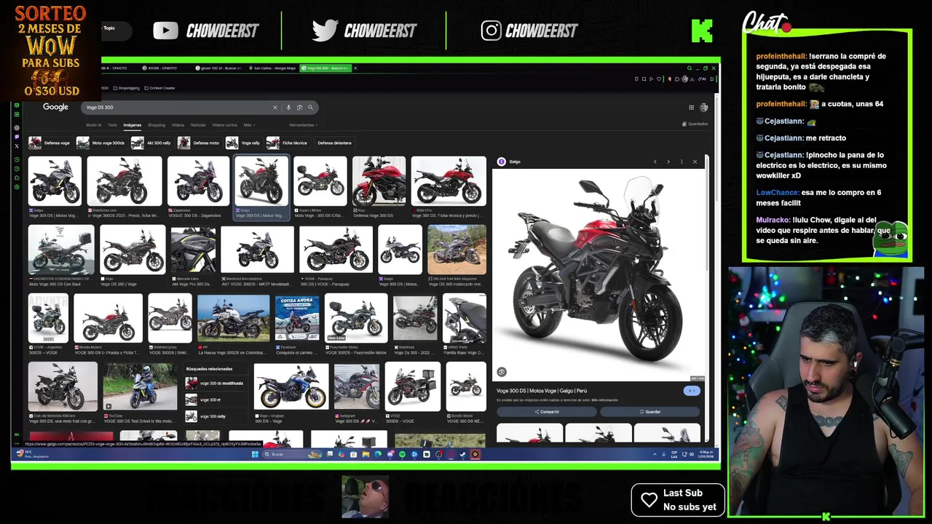This screenshot has height=524, width=932.
Task: Click the Guardar button in preview
Action: point(650,412)
